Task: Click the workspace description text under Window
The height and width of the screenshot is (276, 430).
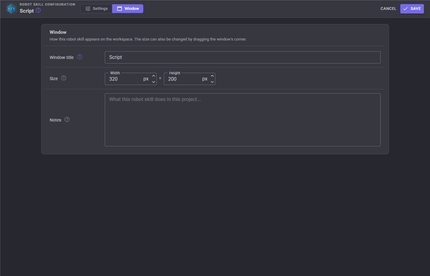Action: pos(148,39)
